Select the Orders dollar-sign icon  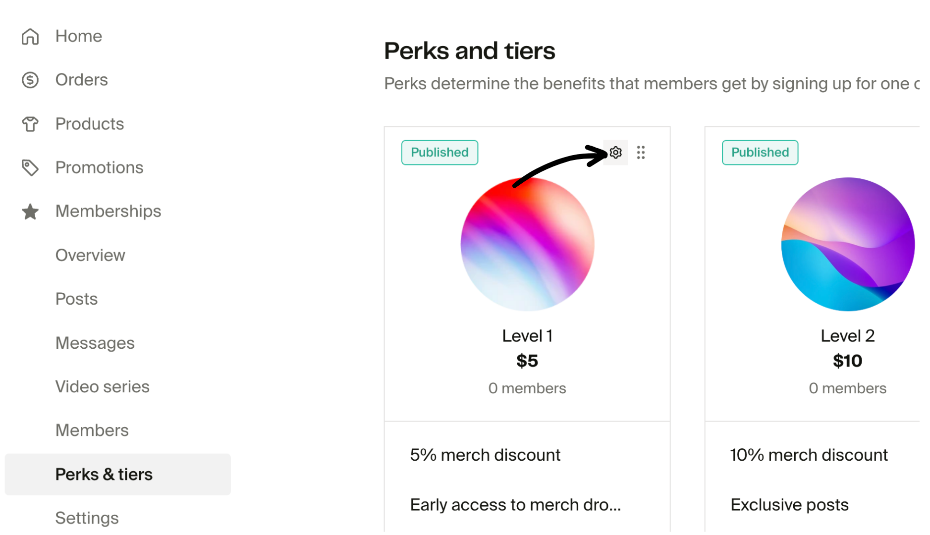pyautogui.click(x=30, y=80)
